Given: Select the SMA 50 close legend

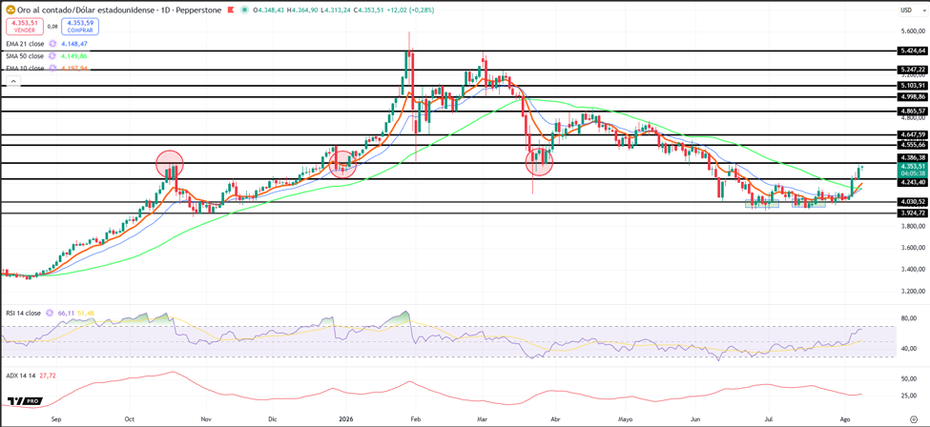Looking at the screenshot, I should click(x=26, y=56).
